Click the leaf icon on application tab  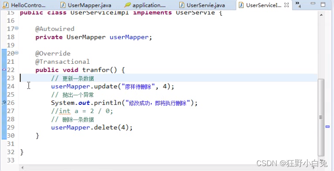[128, 5]
